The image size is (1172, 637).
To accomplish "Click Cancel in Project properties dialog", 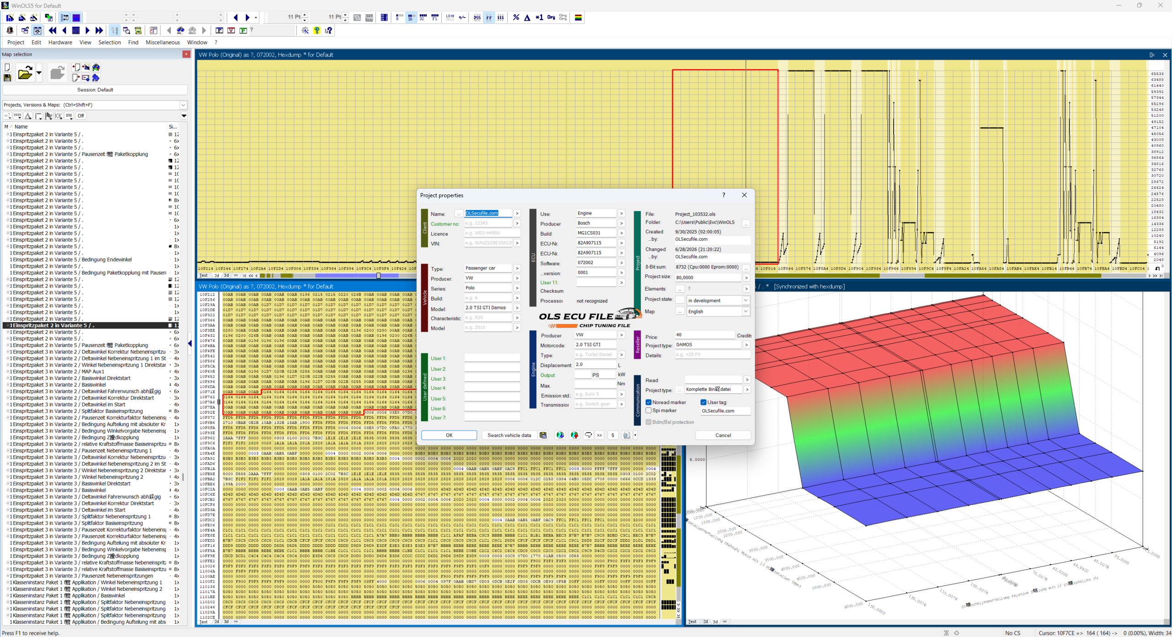I will click(x=723, y=435).
